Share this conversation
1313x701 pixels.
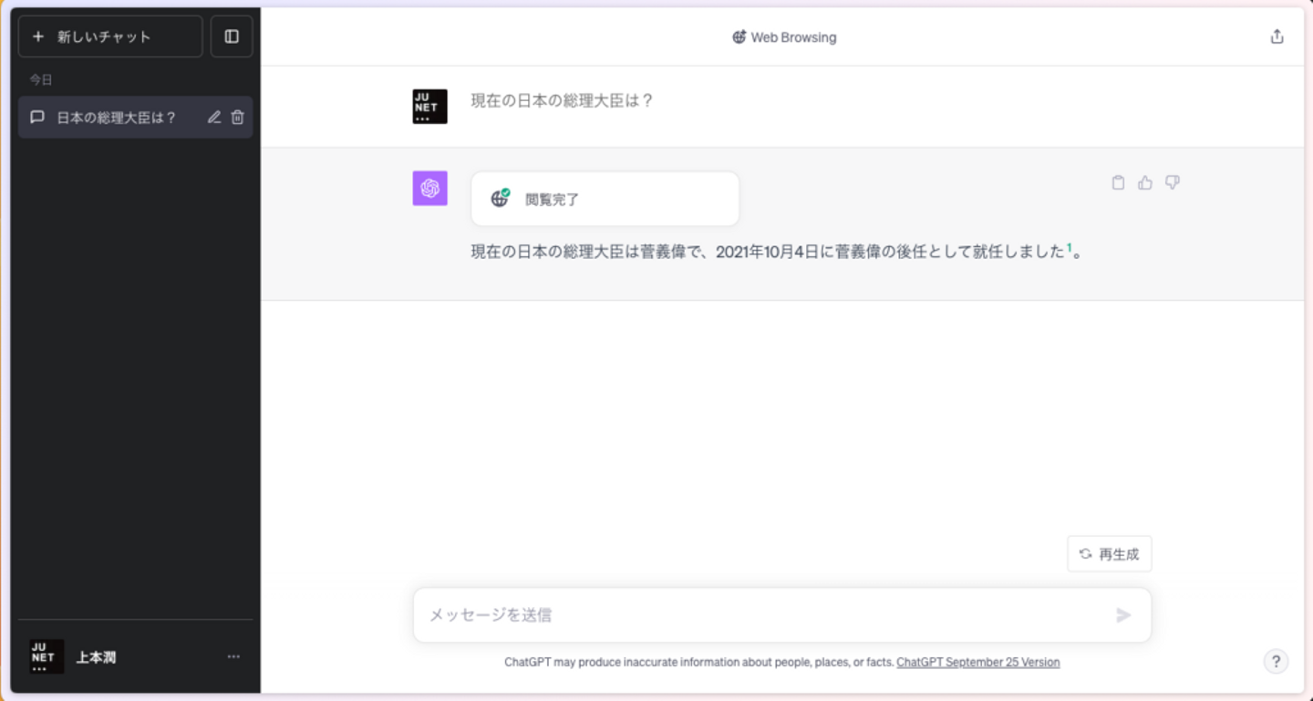coord(1277,36)
